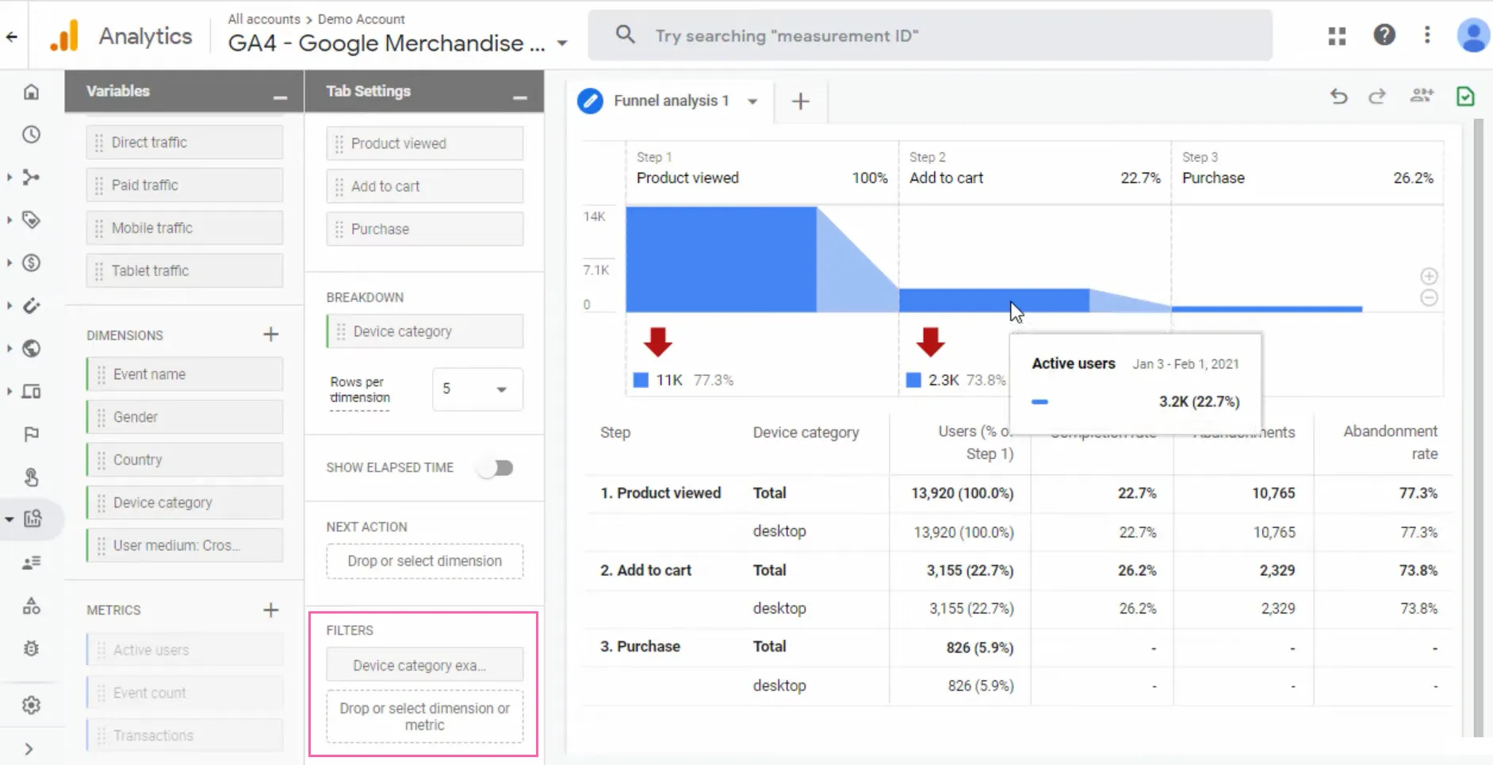Click the undo arrow icon
The height and width of the screenshot is (765, 1493).
[x=1338, y=97]
